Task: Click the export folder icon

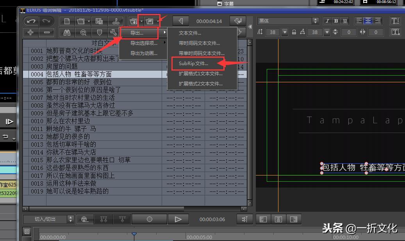Action: 150,21
